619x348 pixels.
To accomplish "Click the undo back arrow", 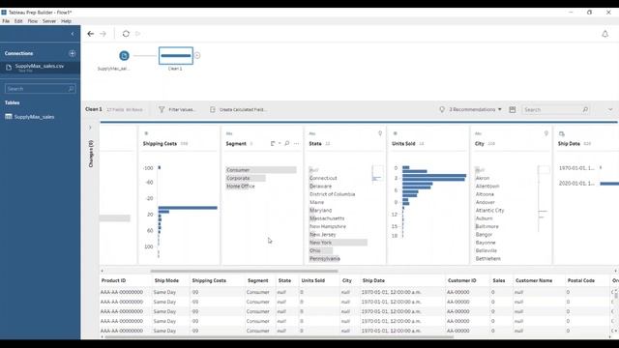I will [90, 34].
